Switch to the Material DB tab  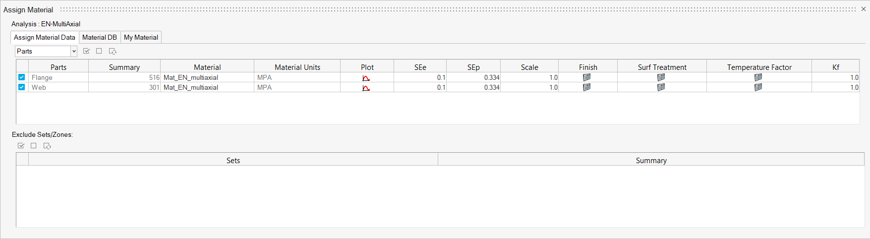click(x=100, y=37)
